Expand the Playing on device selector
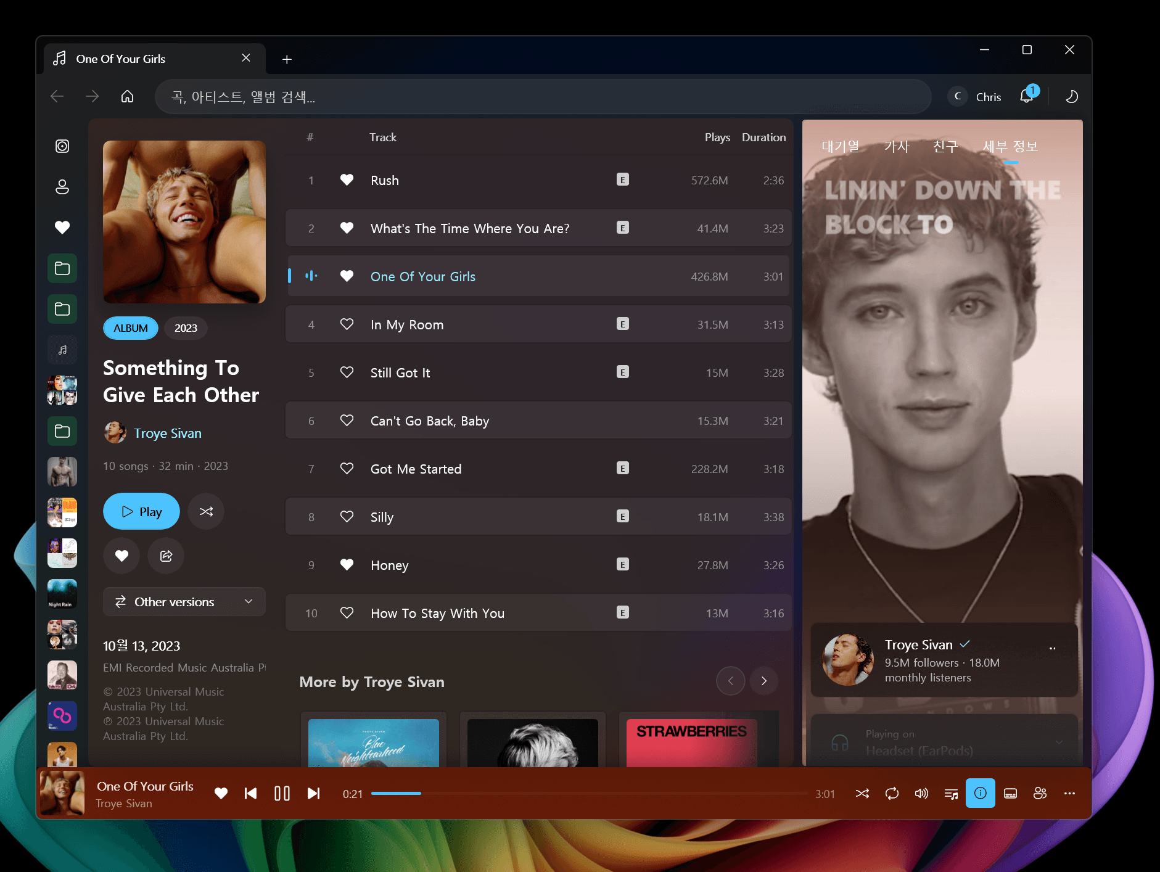The image size is (1160, 872). click(944, 741)
